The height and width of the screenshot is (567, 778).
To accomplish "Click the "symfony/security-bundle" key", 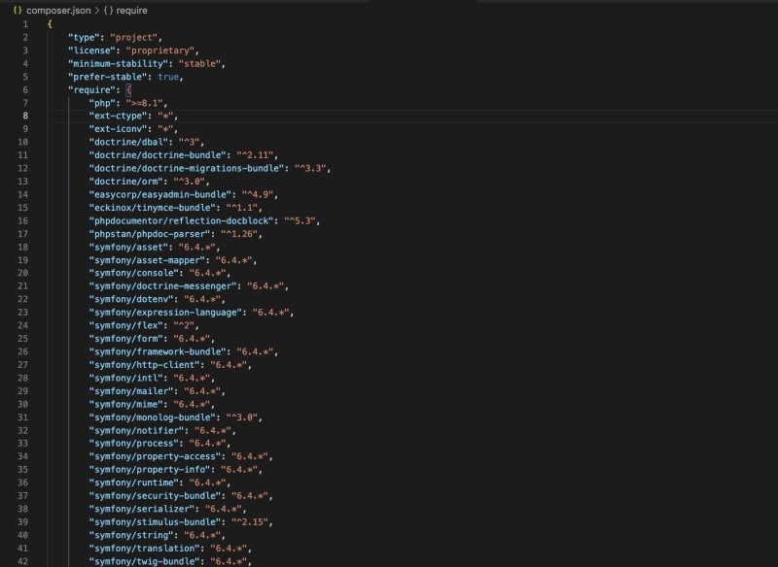I will 155,496.
